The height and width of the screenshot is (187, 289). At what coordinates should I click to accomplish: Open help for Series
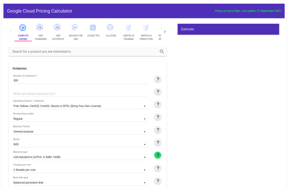(x=158, y=142)
